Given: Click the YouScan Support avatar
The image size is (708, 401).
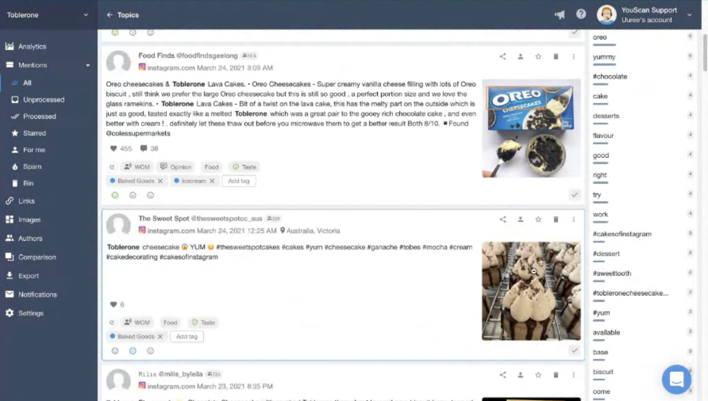Looking at the screenshot, I should (606, 15).
